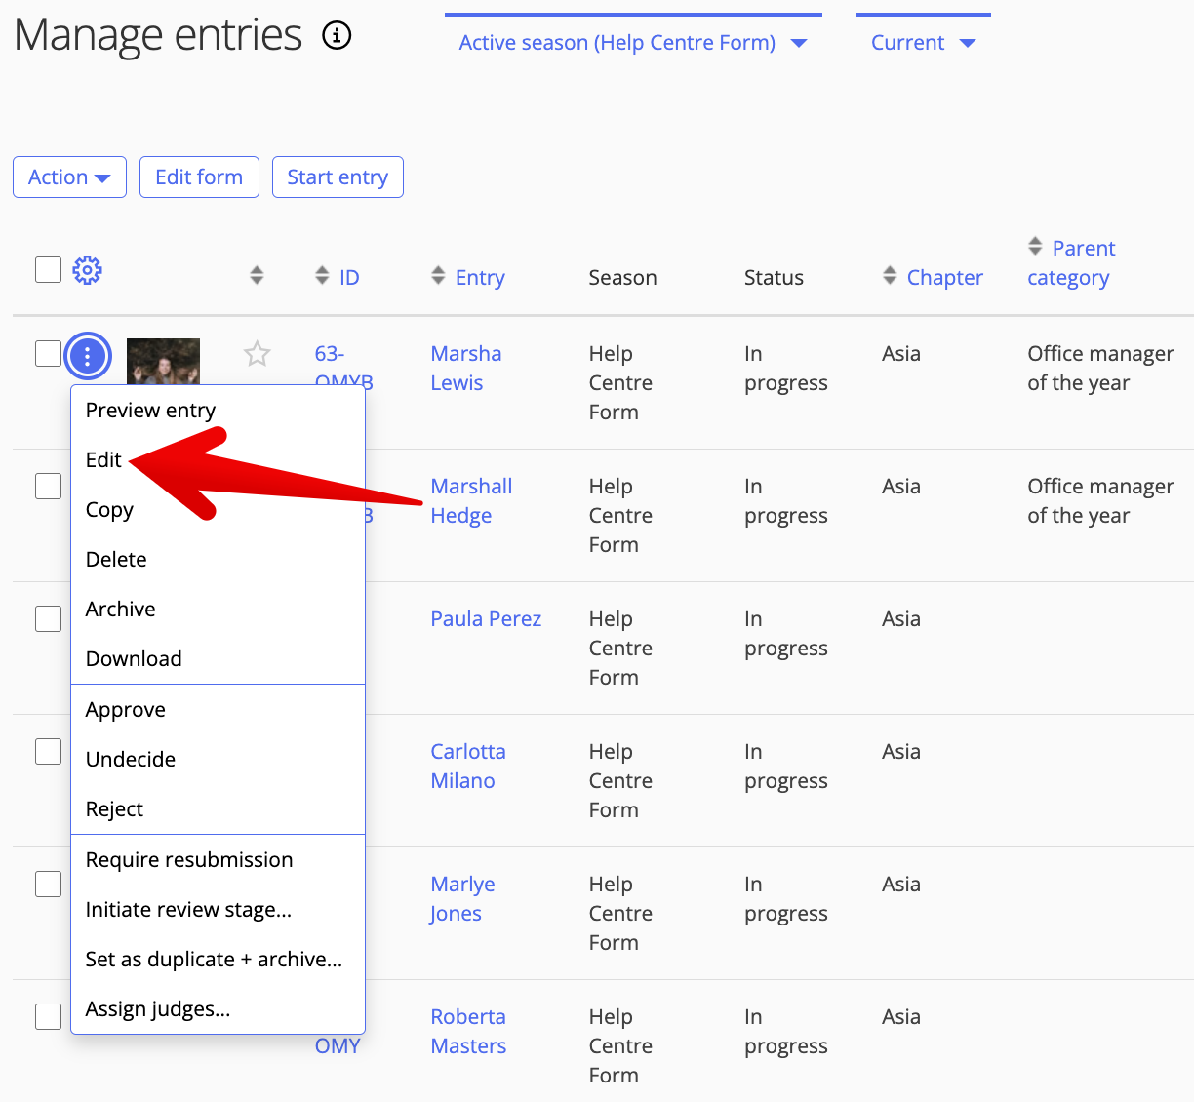Open the Active season (Help Centre Form) dropdown
Screen dimensions: 1194x1102
(633, 43)
